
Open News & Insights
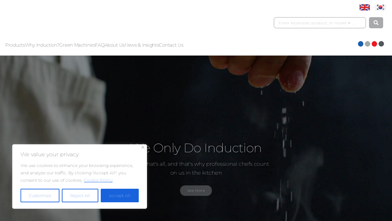(142, 45)
